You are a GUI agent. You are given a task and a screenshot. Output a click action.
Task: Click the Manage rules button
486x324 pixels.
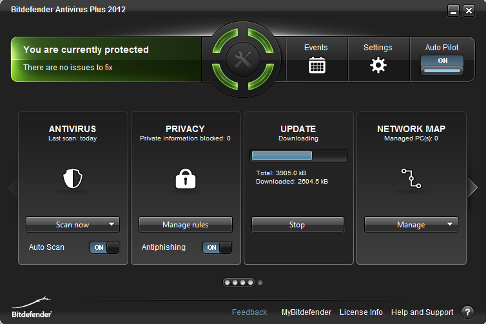pos(186,225)
